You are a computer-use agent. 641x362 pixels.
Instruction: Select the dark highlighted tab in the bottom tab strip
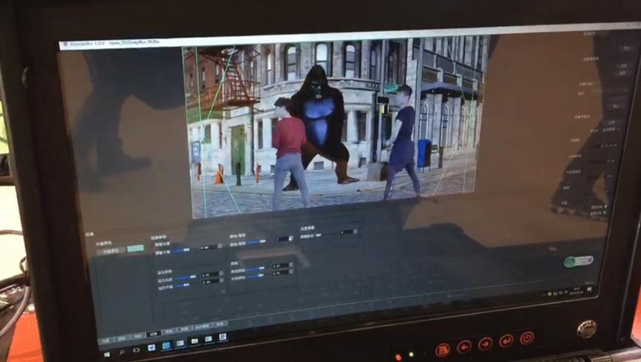click(x=153, y=334)
